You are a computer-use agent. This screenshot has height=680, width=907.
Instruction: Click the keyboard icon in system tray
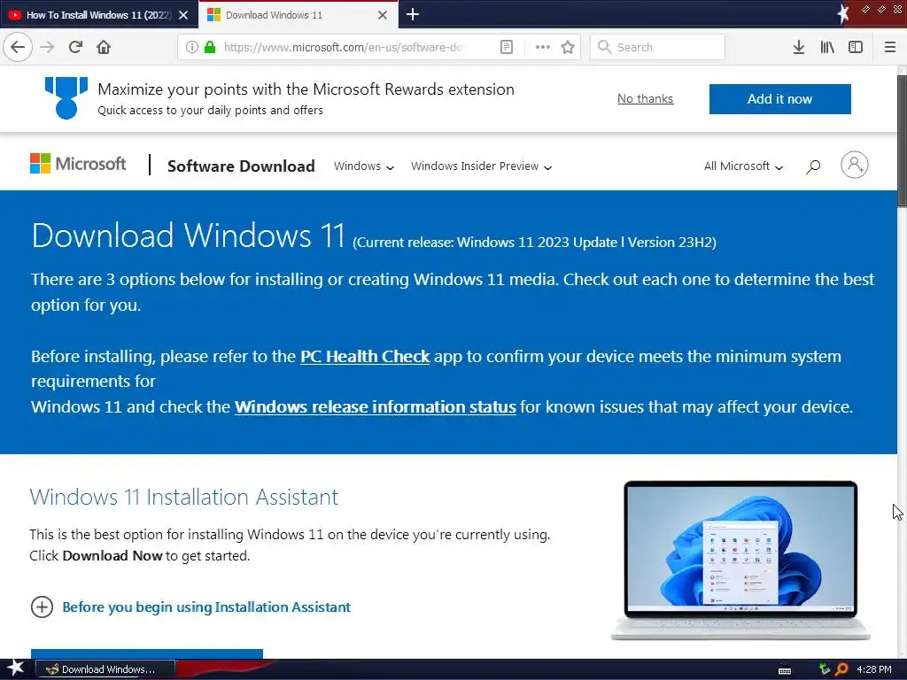(x=785, y=670)
